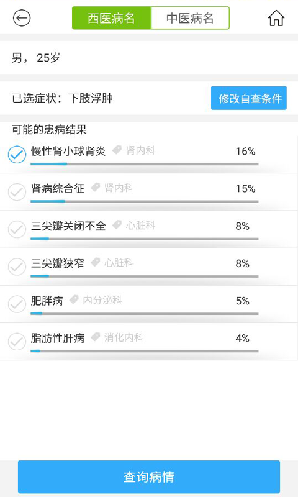This screenshot has width=298, height=497.
Task: Check the 肥胖病 checkbox
Action: (17, 304)
